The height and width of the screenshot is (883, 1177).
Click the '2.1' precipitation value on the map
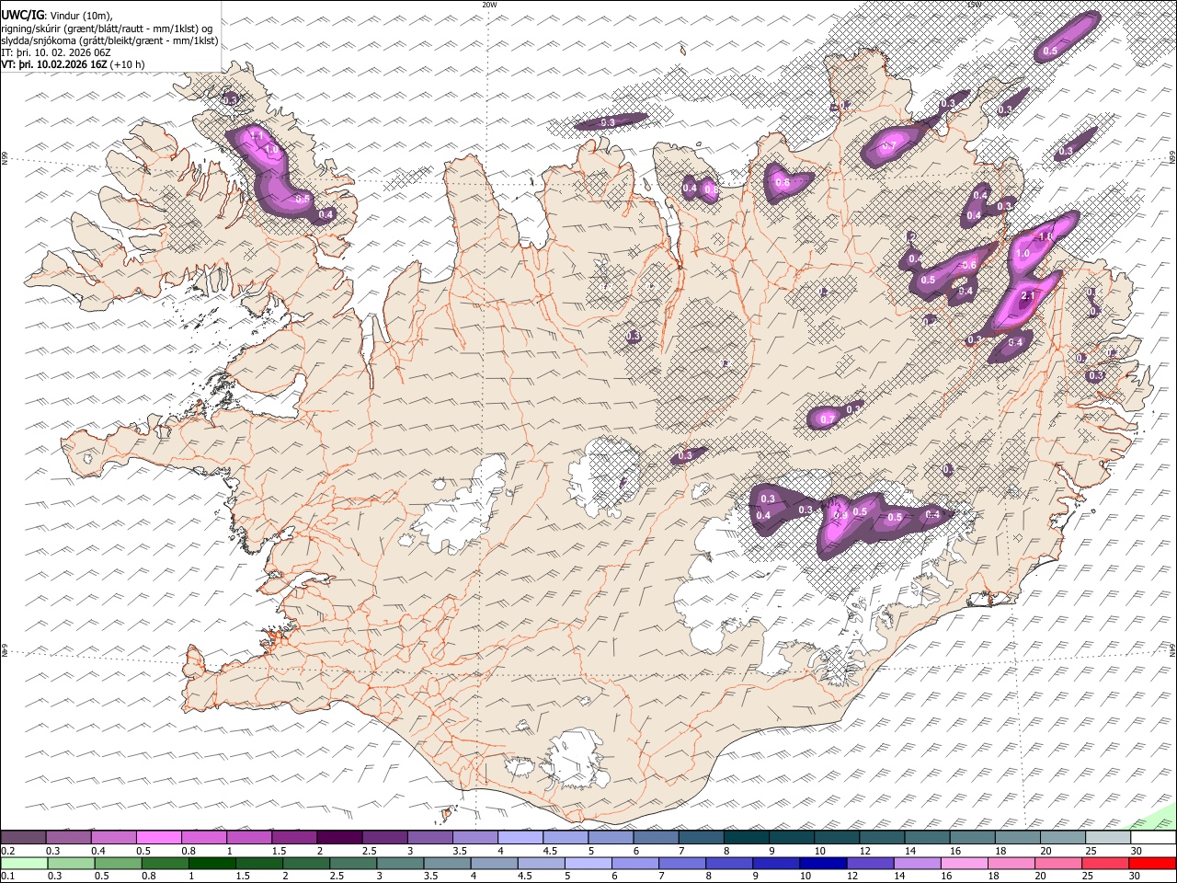(1029, 295)
